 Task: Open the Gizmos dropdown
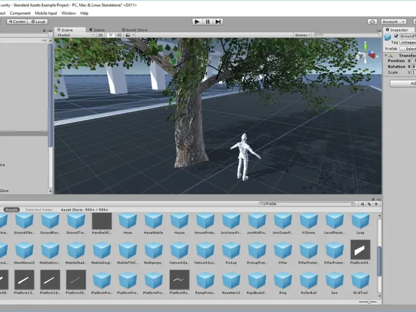[x=302, y=35]
